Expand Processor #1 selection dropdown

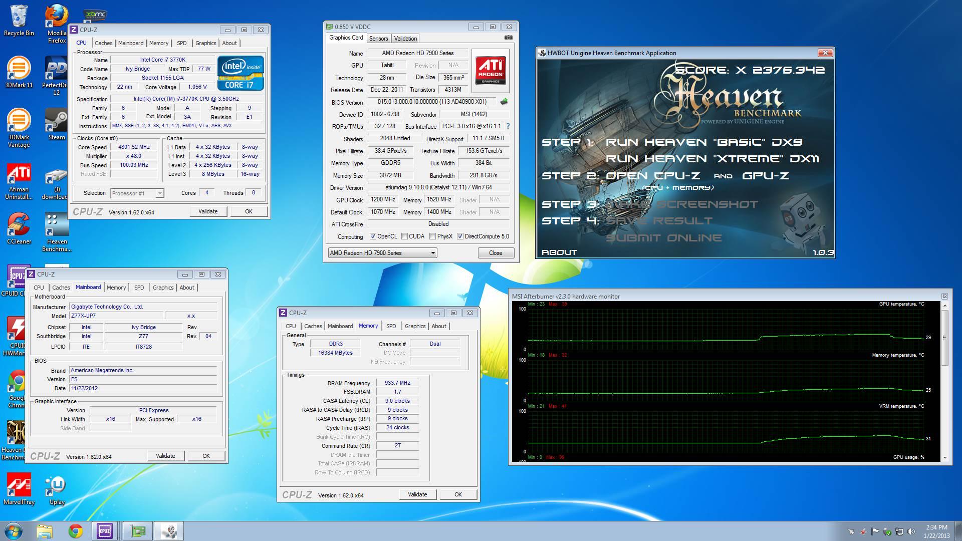click(x=159, y=193)
